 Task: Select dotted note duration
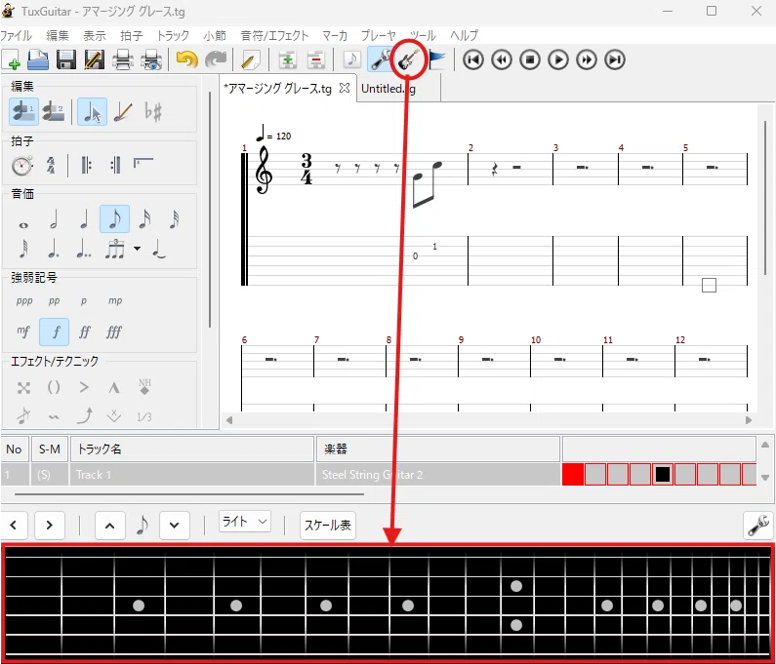pyautogui.click(x=54, y=249)
